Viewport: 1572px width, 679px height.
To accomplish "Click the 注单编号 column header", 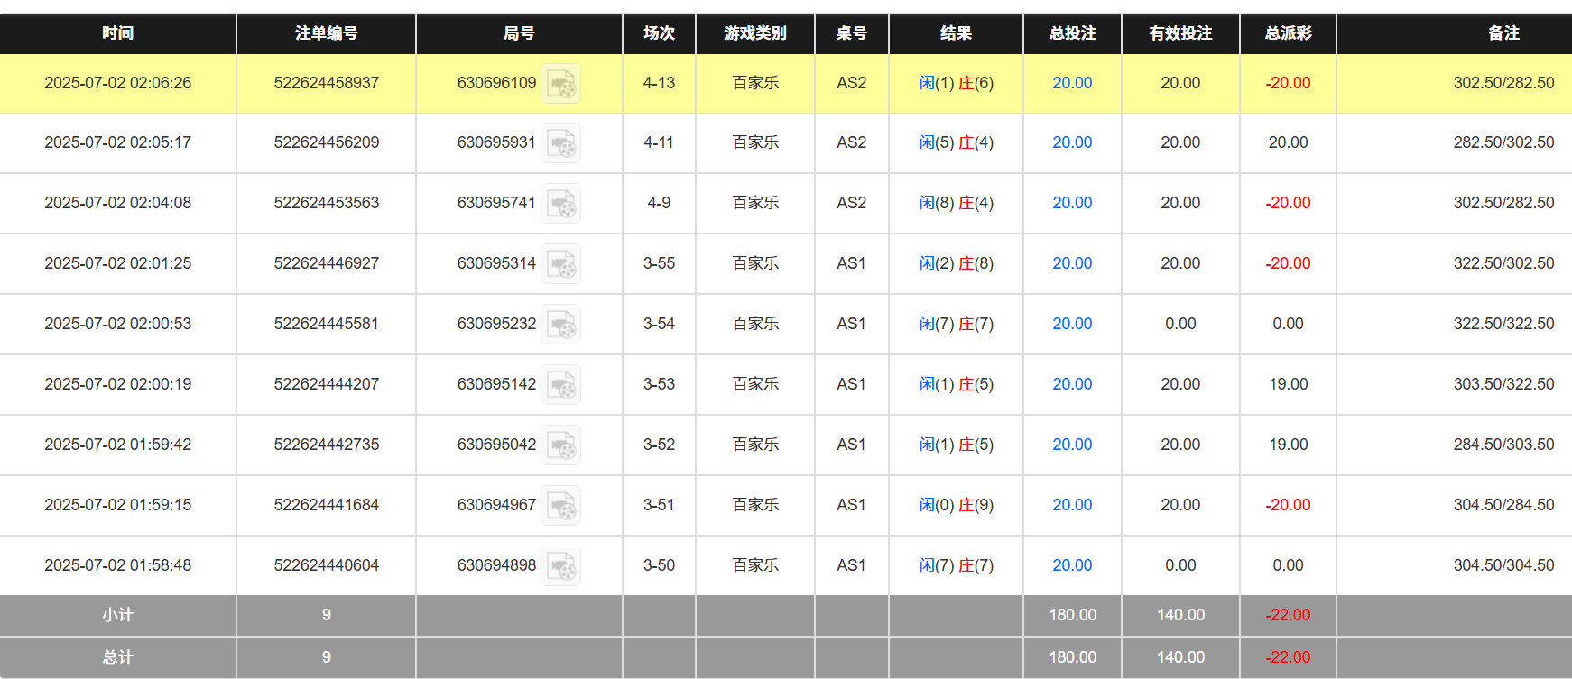I will tap(326, 33).
